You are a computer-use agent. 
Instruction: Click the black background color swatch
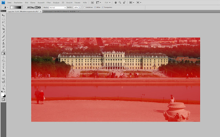click(x=4, y=96)
